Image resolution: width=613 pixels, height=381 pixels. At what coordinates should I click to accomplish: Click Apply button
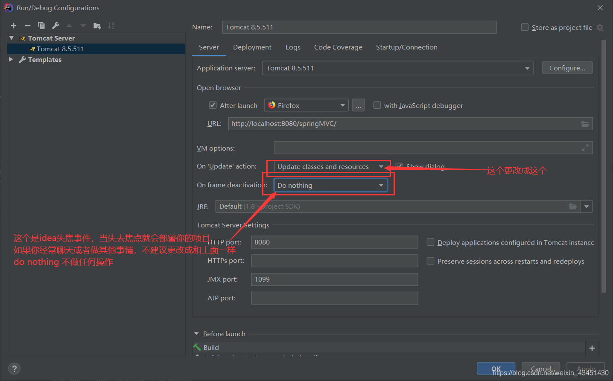[x=586, y=369]
